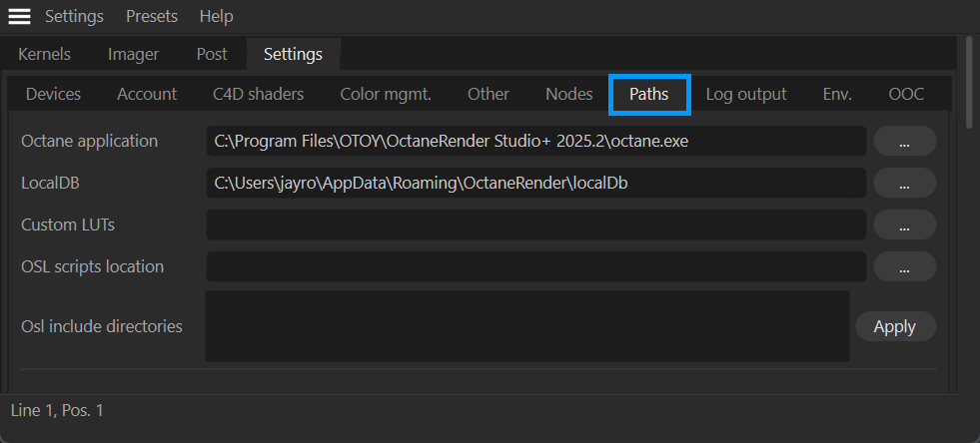Browse for OSL scripts location
Screen dimensions: 980x443
pos(904,267)
